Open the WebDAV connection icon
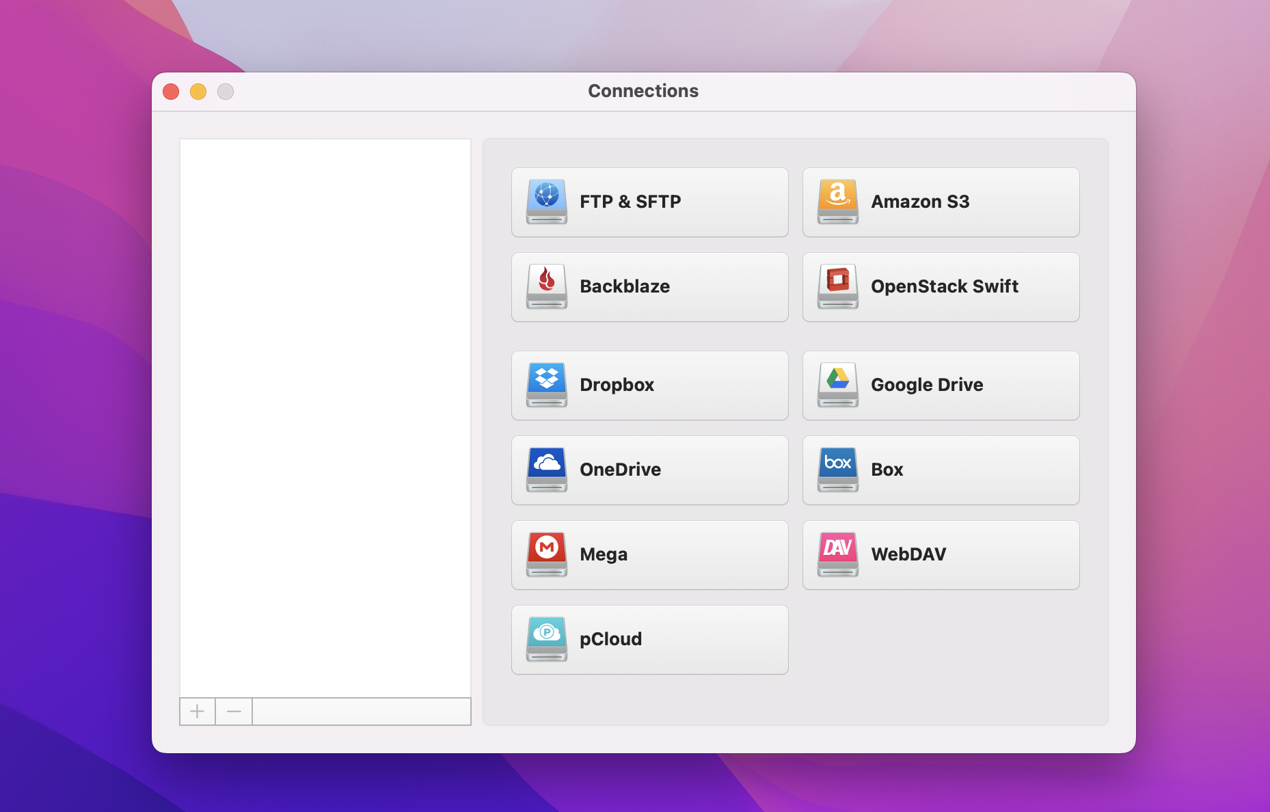 tap(837, 554)
